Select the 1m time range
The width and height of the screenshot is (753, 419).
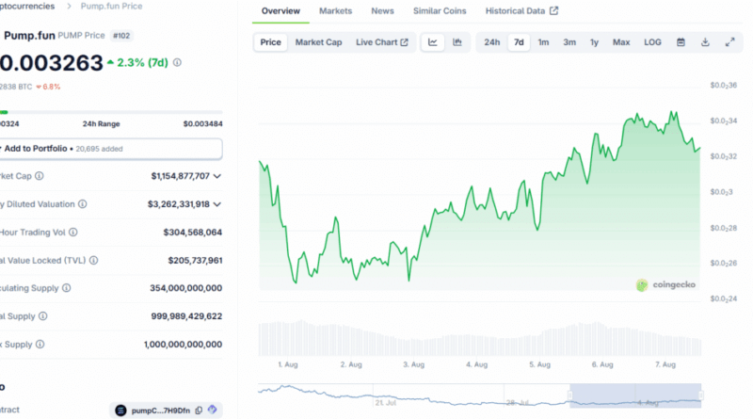point(543,42)
